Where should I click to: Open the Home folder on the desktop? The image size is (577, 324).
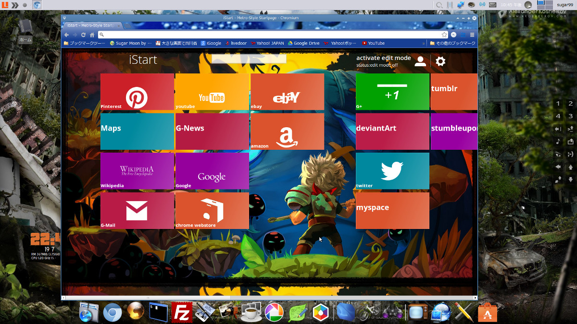point(25,31)
